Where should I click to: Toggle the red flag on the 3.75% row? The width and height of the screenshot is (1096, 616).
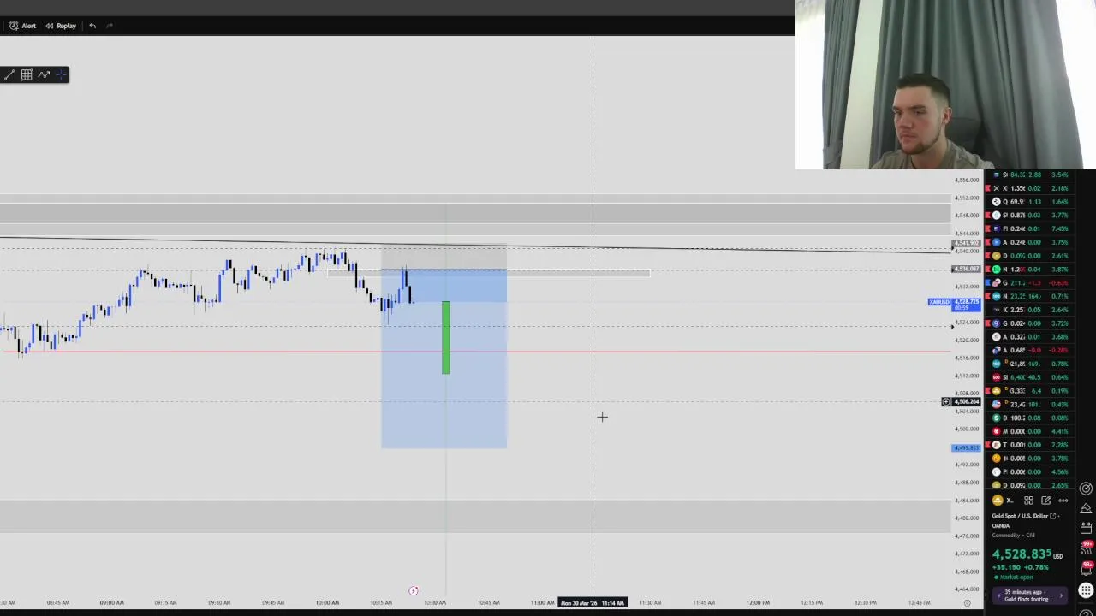(987, 242)
